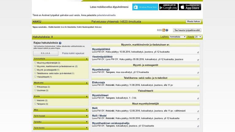
Task: Expand the Työn kesto filter section
Action: 61,128
